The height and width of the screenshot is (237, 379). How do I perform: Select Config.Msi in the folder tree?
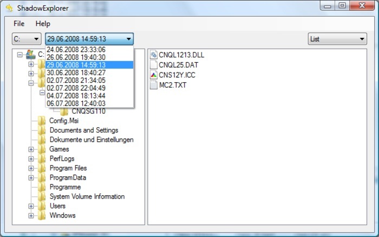click(64, 121)
